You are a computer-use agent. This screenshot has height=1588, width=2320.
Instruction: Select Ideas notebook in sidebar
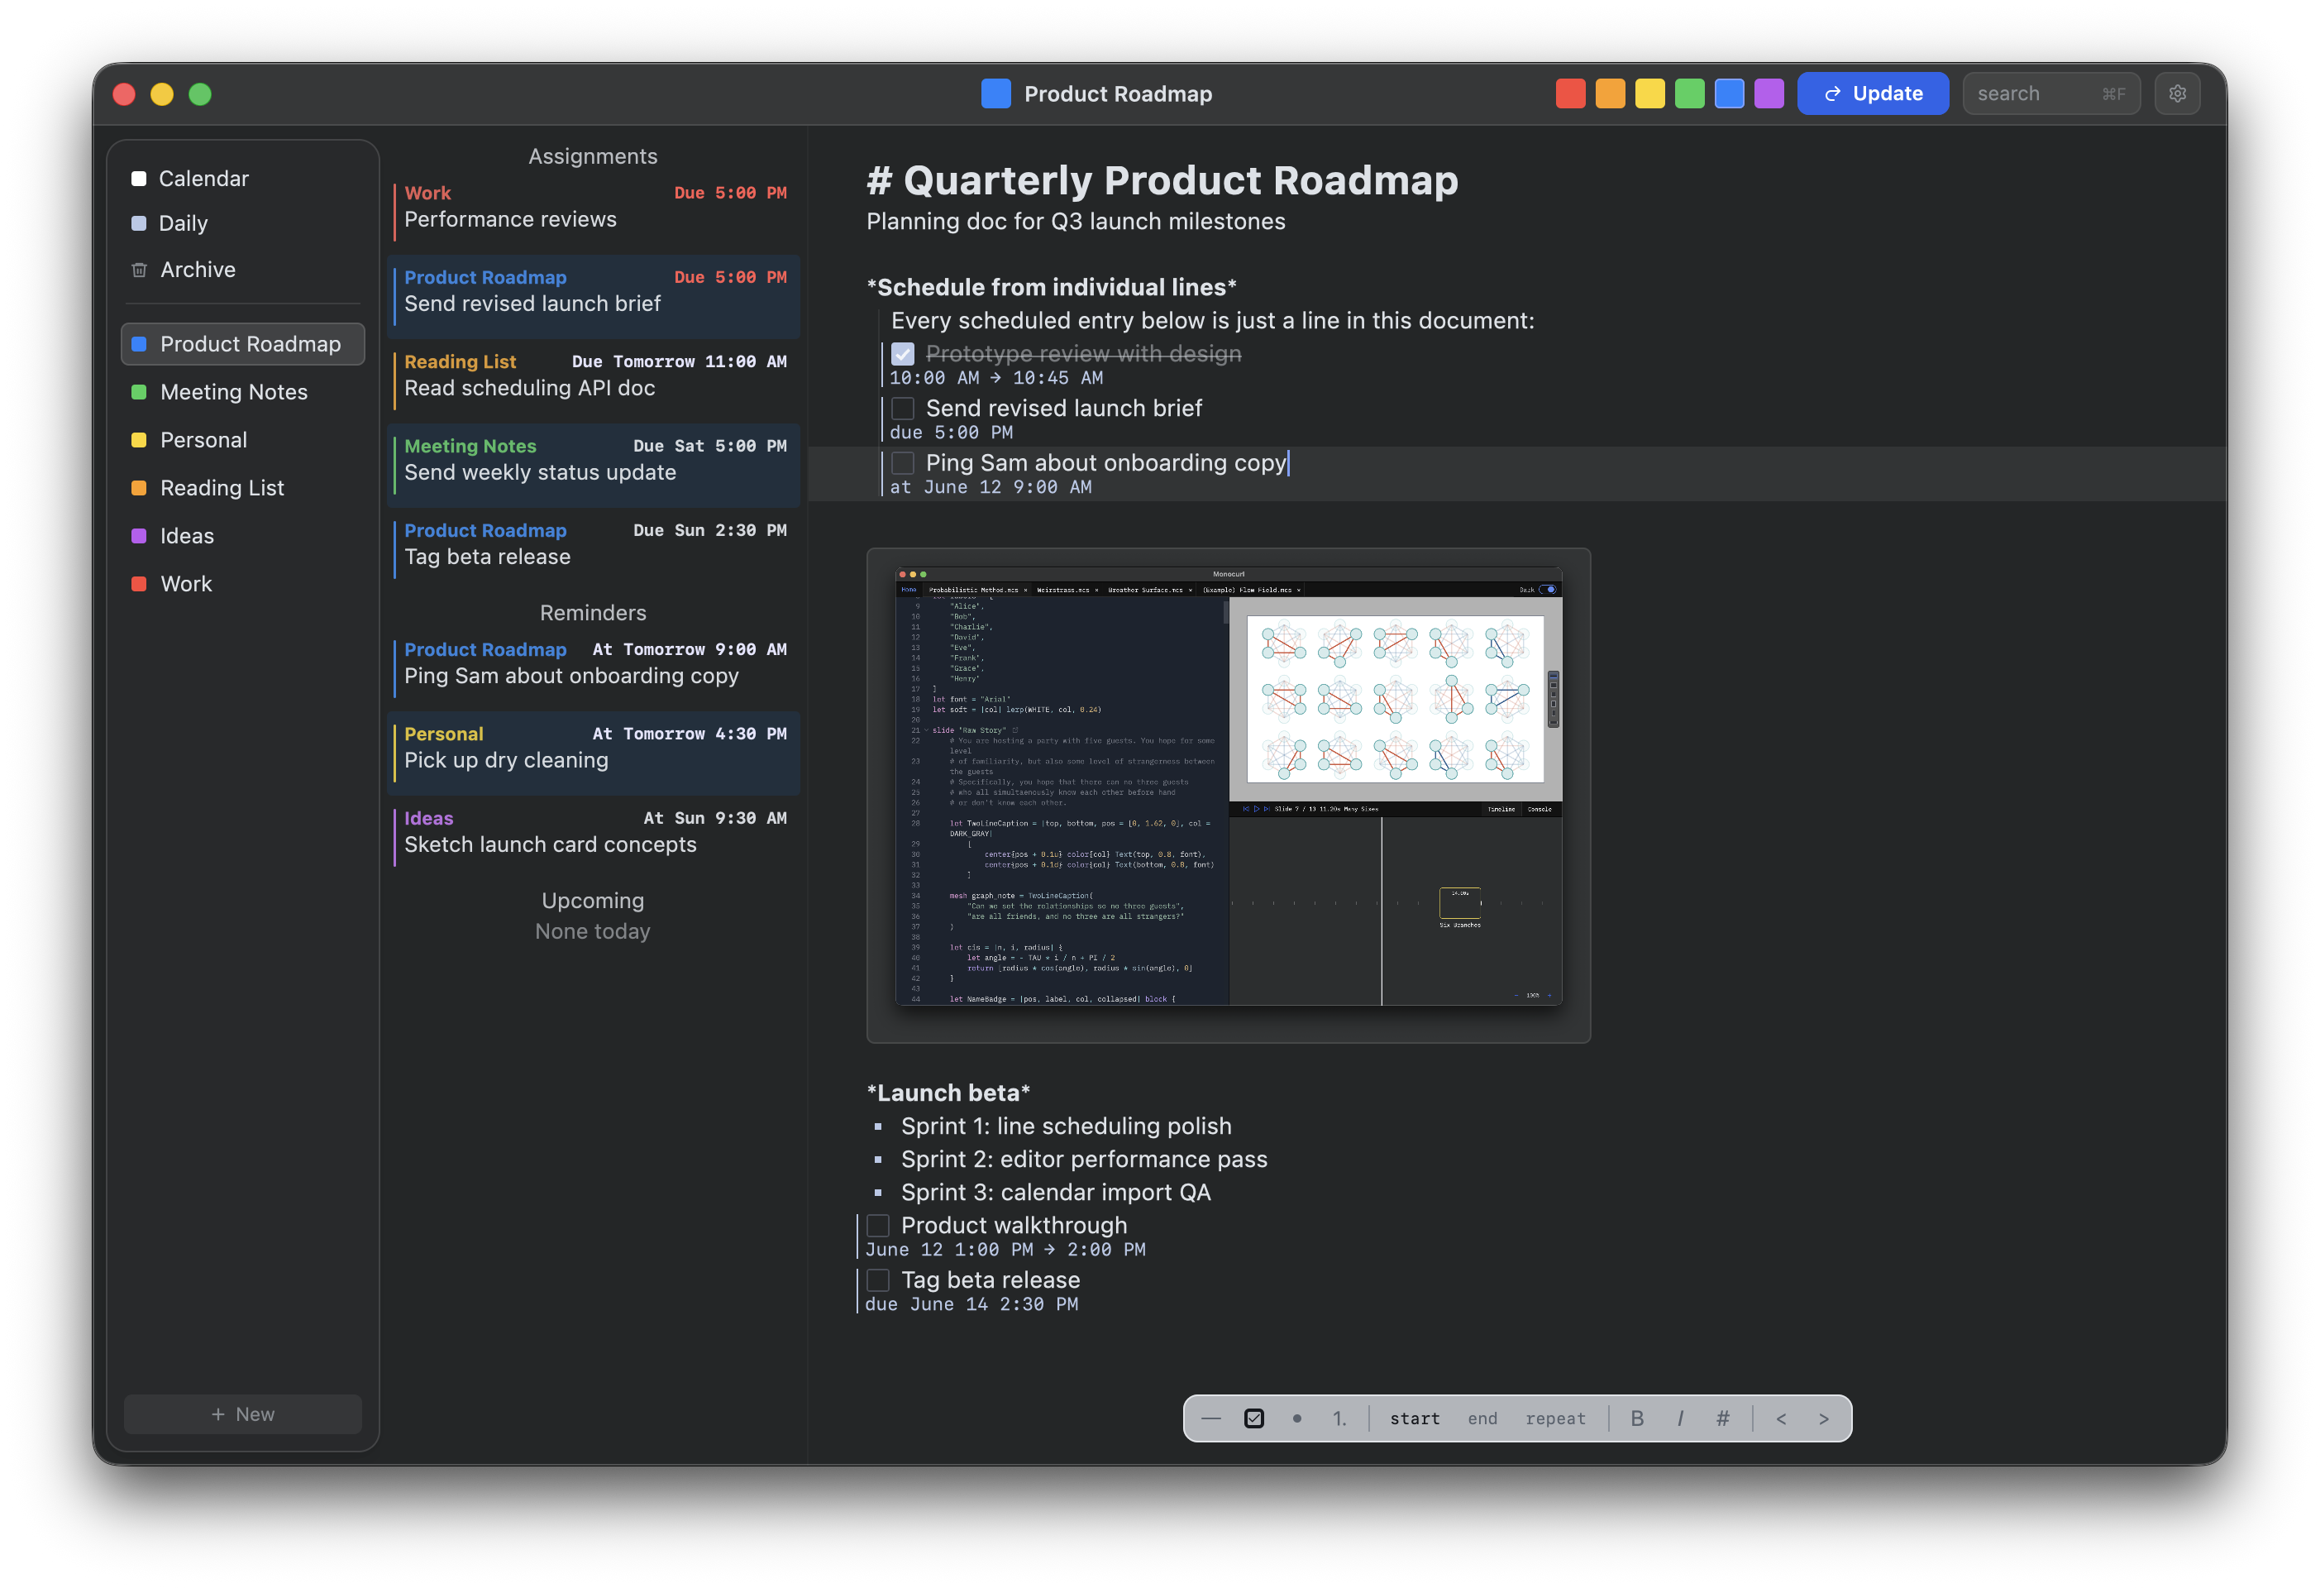pyautogui.click(x=242, y=535)
